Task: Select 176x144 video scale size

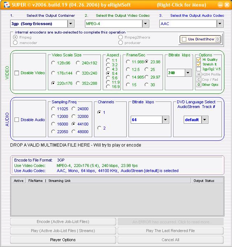Action: (53, 73)
